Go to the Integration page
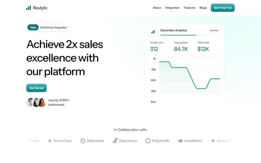261x163 pixels. click(172, 8)
